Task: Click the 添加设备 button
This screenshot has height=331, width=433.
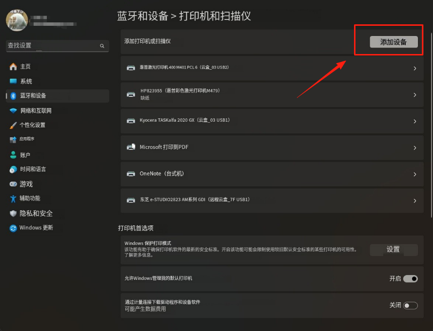Action: tap(394, 42)
